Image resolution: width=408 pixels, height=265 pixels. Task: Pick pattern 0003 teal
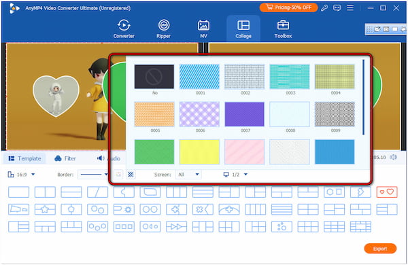pyautogui.click(x=290, y=77)
